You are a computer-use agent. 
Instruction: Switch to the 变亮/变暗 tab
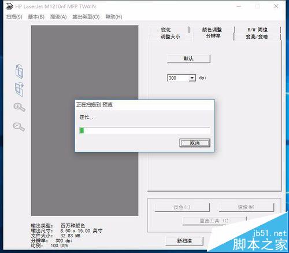[257, 36]
